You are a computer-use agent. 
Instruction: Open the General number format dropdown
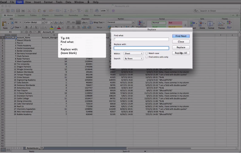pyautogui.click(x=133, y=22)
